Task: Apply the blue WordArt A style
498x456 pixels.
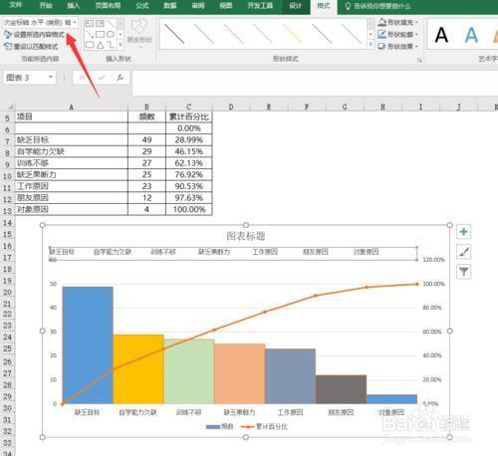Action: point(471,35)
